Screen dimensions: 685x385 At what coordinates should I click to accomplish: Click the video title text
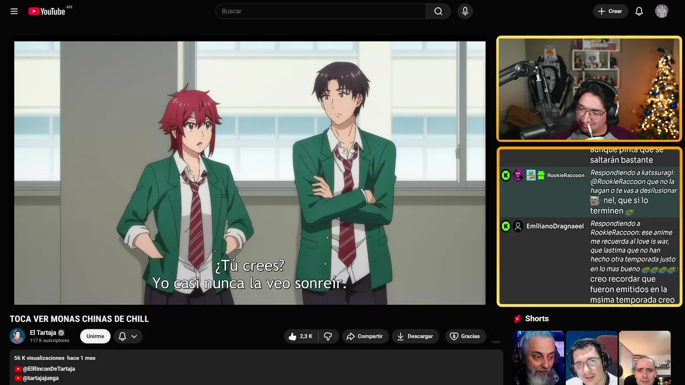click(x=79, y=319)
